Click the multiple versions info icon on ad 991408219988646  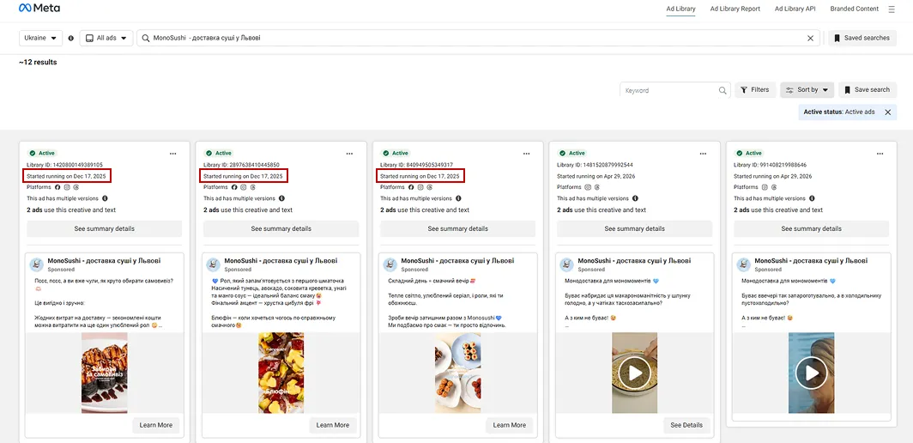click(x=812, y=198)
